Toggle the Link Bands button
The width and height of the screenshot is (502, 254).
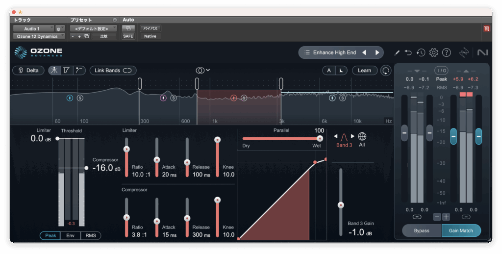[113, 71]
